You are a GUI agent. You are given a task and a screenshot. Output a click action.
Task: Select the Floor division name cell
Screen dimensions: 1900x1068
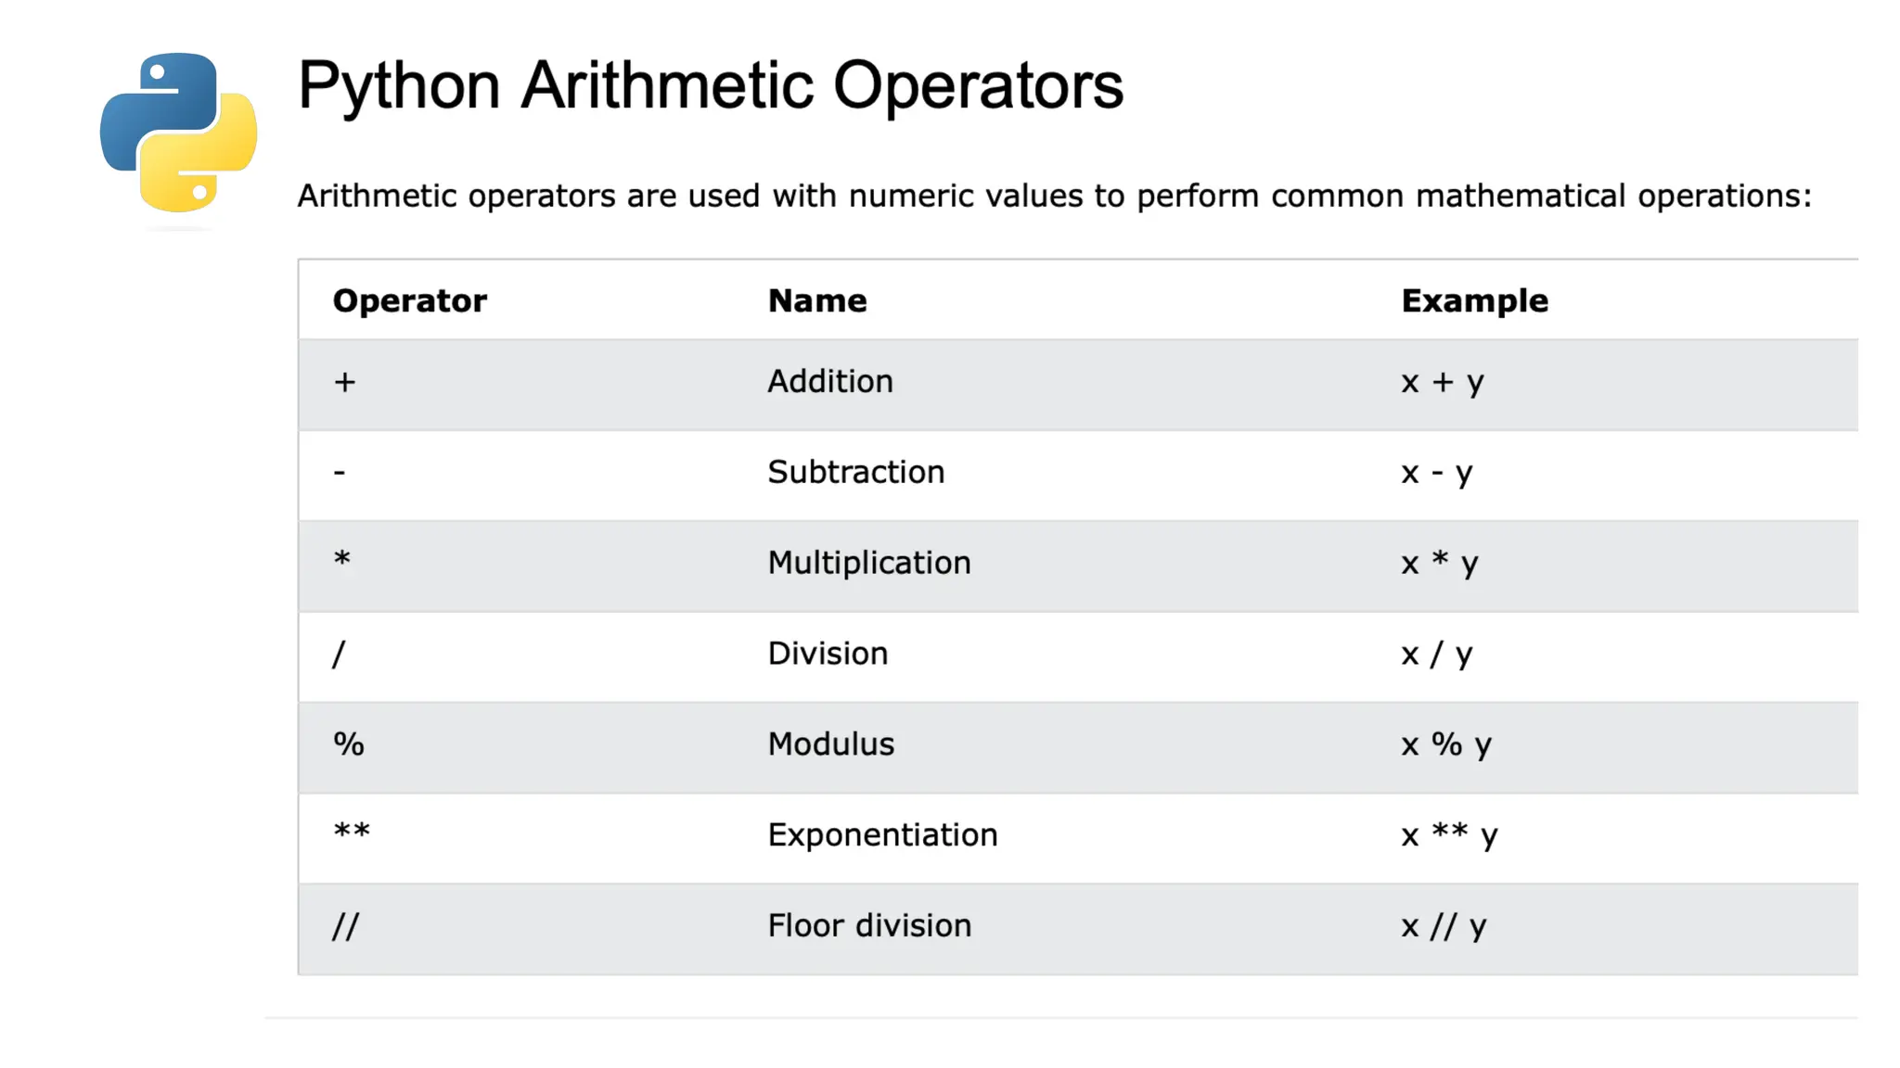pos(869,925)
